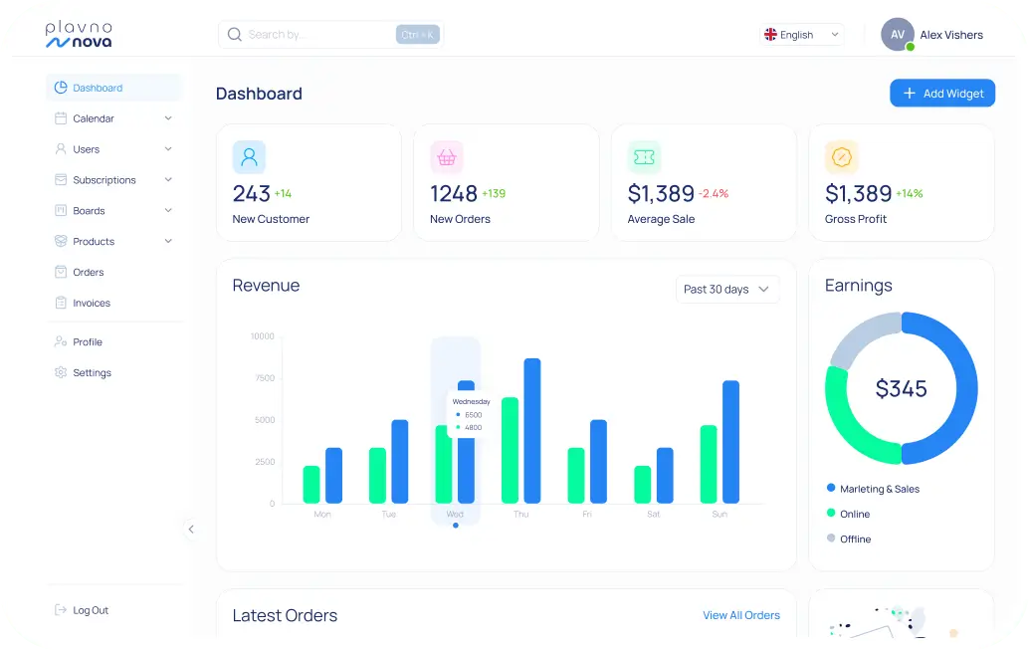Open the Past 30 days dropdown
The width and height of the screenshot is (1029, 650).
pos(726,290)
